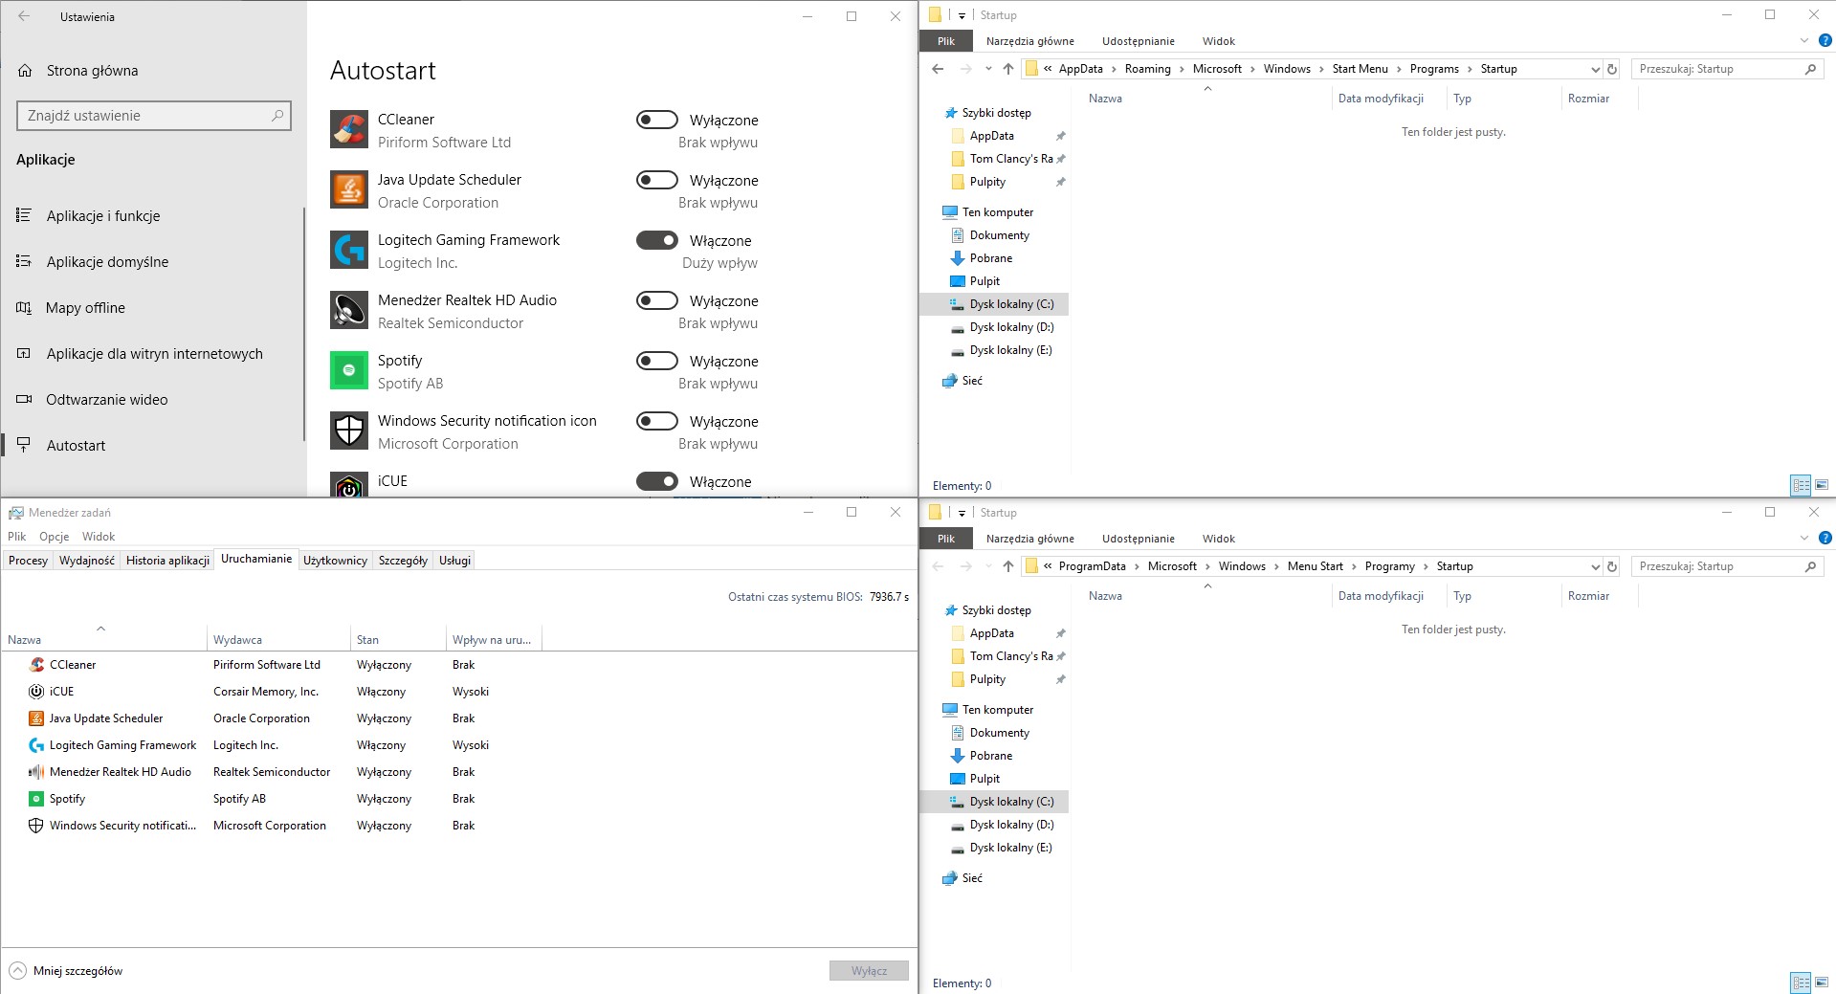Switch to Procesy tab in Task Manager

click(28, 561)
